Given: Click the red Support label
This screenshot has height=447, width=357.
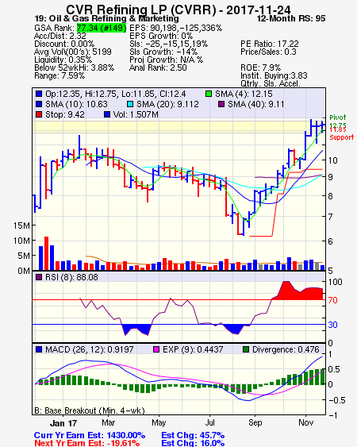Looking at the screenshot, I should (x=341, y=137).
